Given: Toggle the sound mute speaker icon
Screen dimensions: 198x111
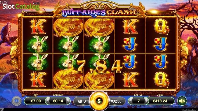Looking at the screenshot, I should tap(182, 101).
